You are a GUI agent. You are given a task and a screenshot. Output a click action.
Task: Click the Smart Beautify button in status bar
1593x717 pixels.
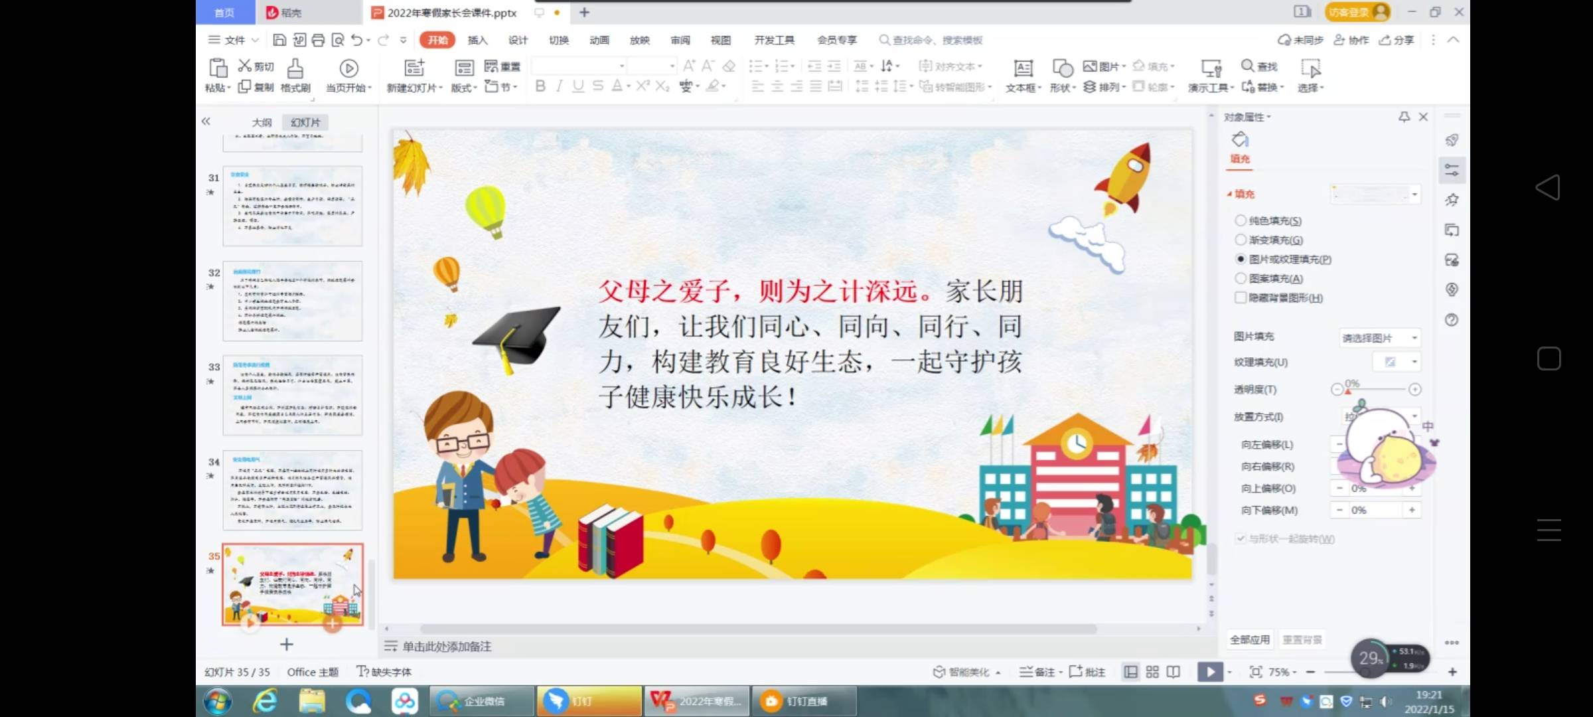coord(966,672)
